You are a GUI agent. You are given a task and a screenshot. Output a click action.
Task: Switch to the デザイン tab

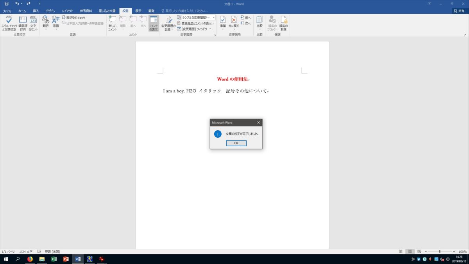[50, 11]
